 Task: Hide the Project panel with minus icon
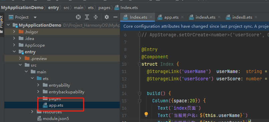115,17
